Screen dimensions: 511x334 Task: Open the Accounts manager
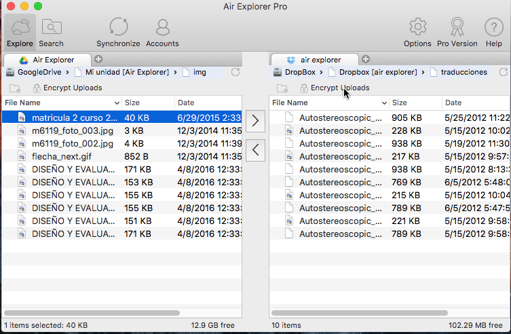click(162, 33)
